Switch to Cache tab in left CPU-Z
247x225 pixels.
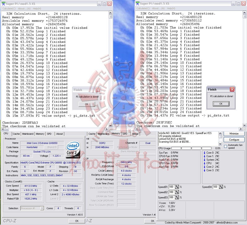(x=16, y=134)
